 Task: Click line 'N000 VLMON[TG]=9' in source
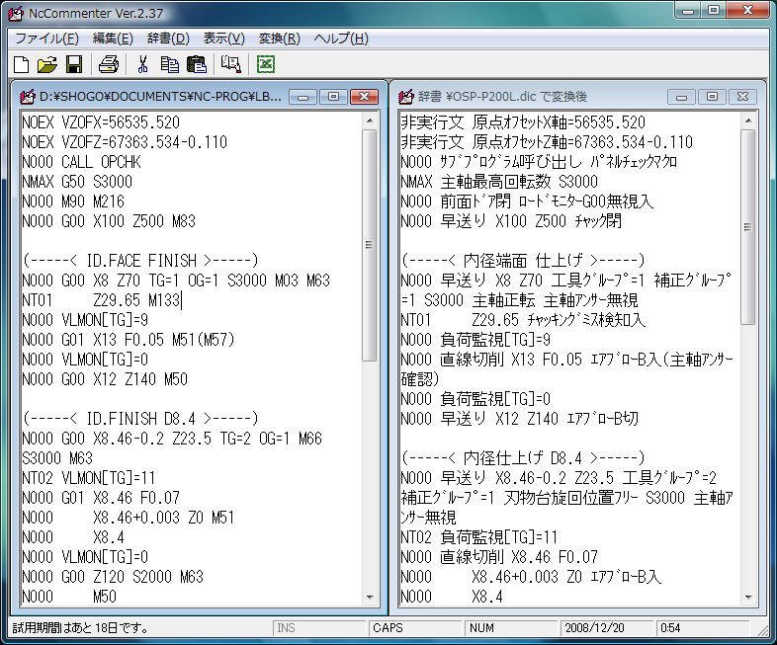(x=85, y=320)
